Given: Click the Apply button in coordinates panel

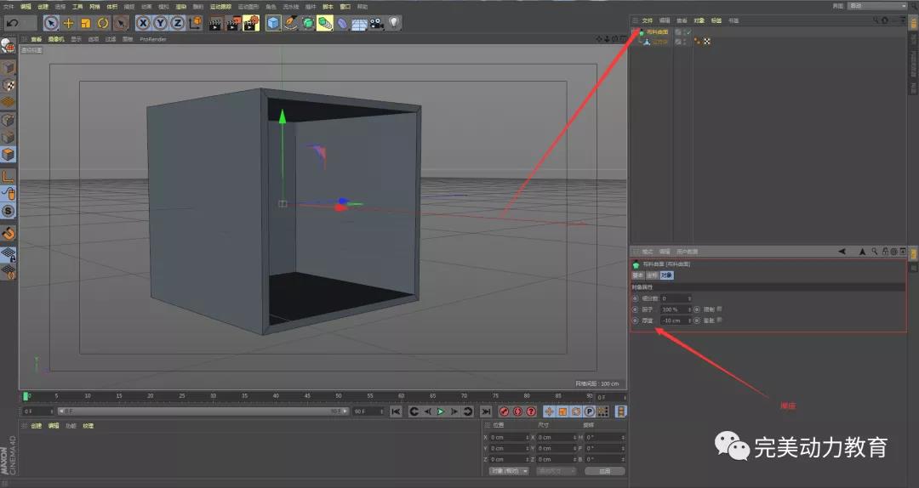Looking at the screenshot, I should [x=604, y=470].
